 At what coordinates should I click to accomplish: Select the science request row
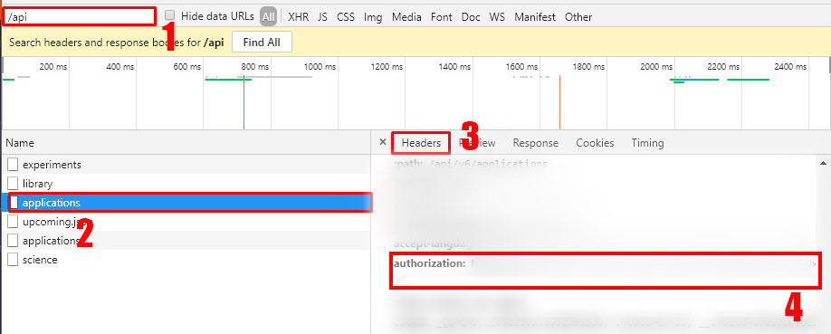click(x=186, y=260)
